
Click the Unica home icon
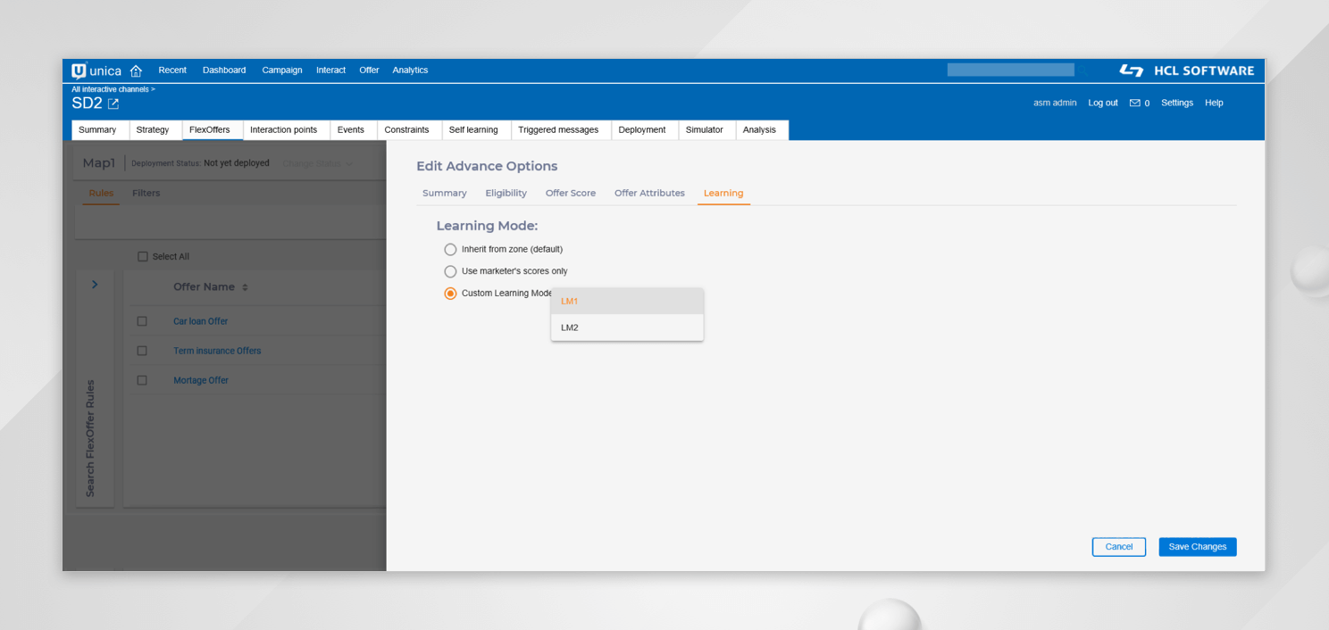136,70
